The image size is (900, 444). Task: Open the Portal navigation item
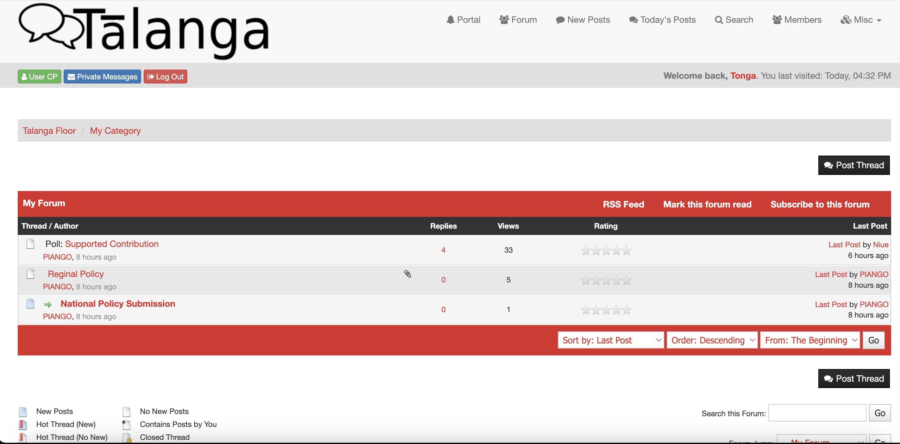point(463,20)
